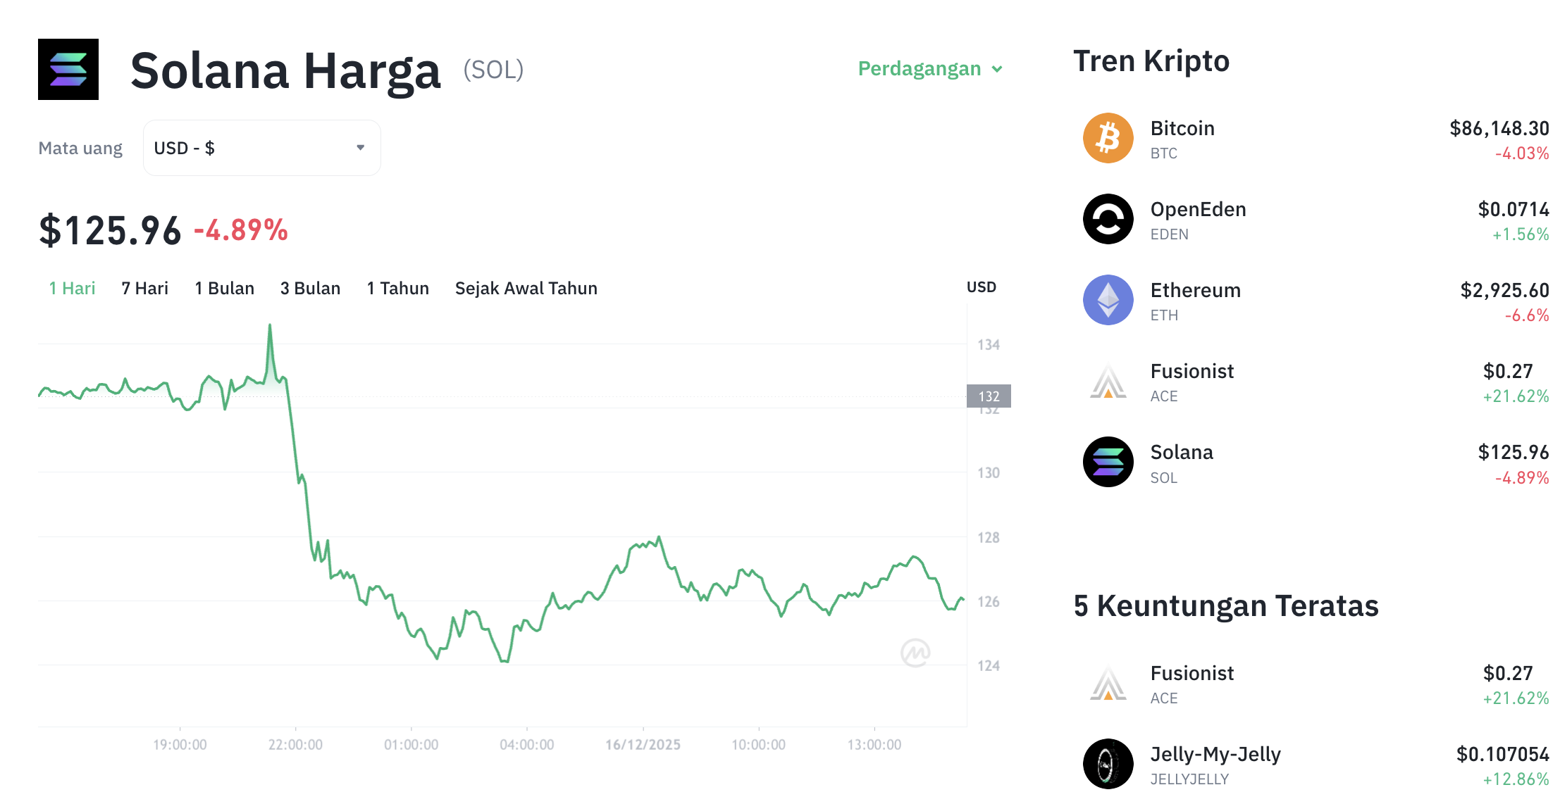The image size is (1560, 804).
Task: Click the Ethereum name in Tren Kripto
Action: [x=1196, y=290]
